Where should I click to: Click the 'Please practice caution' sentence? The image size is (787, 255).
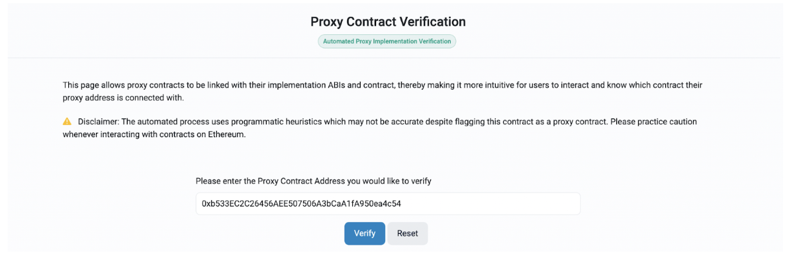(x=652, y=122)
